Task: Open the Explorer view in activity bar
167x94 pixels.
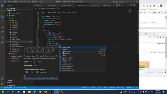Action: [x=2, y=6]
